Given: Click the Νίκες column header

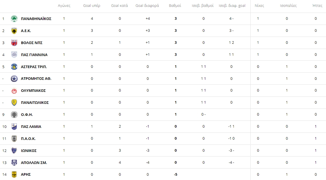Looking at the screenshot, I should click(x=259, y=6).
